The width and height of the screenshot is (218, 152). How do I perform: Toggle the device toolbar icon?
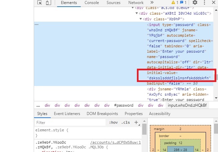click(48, 3)
